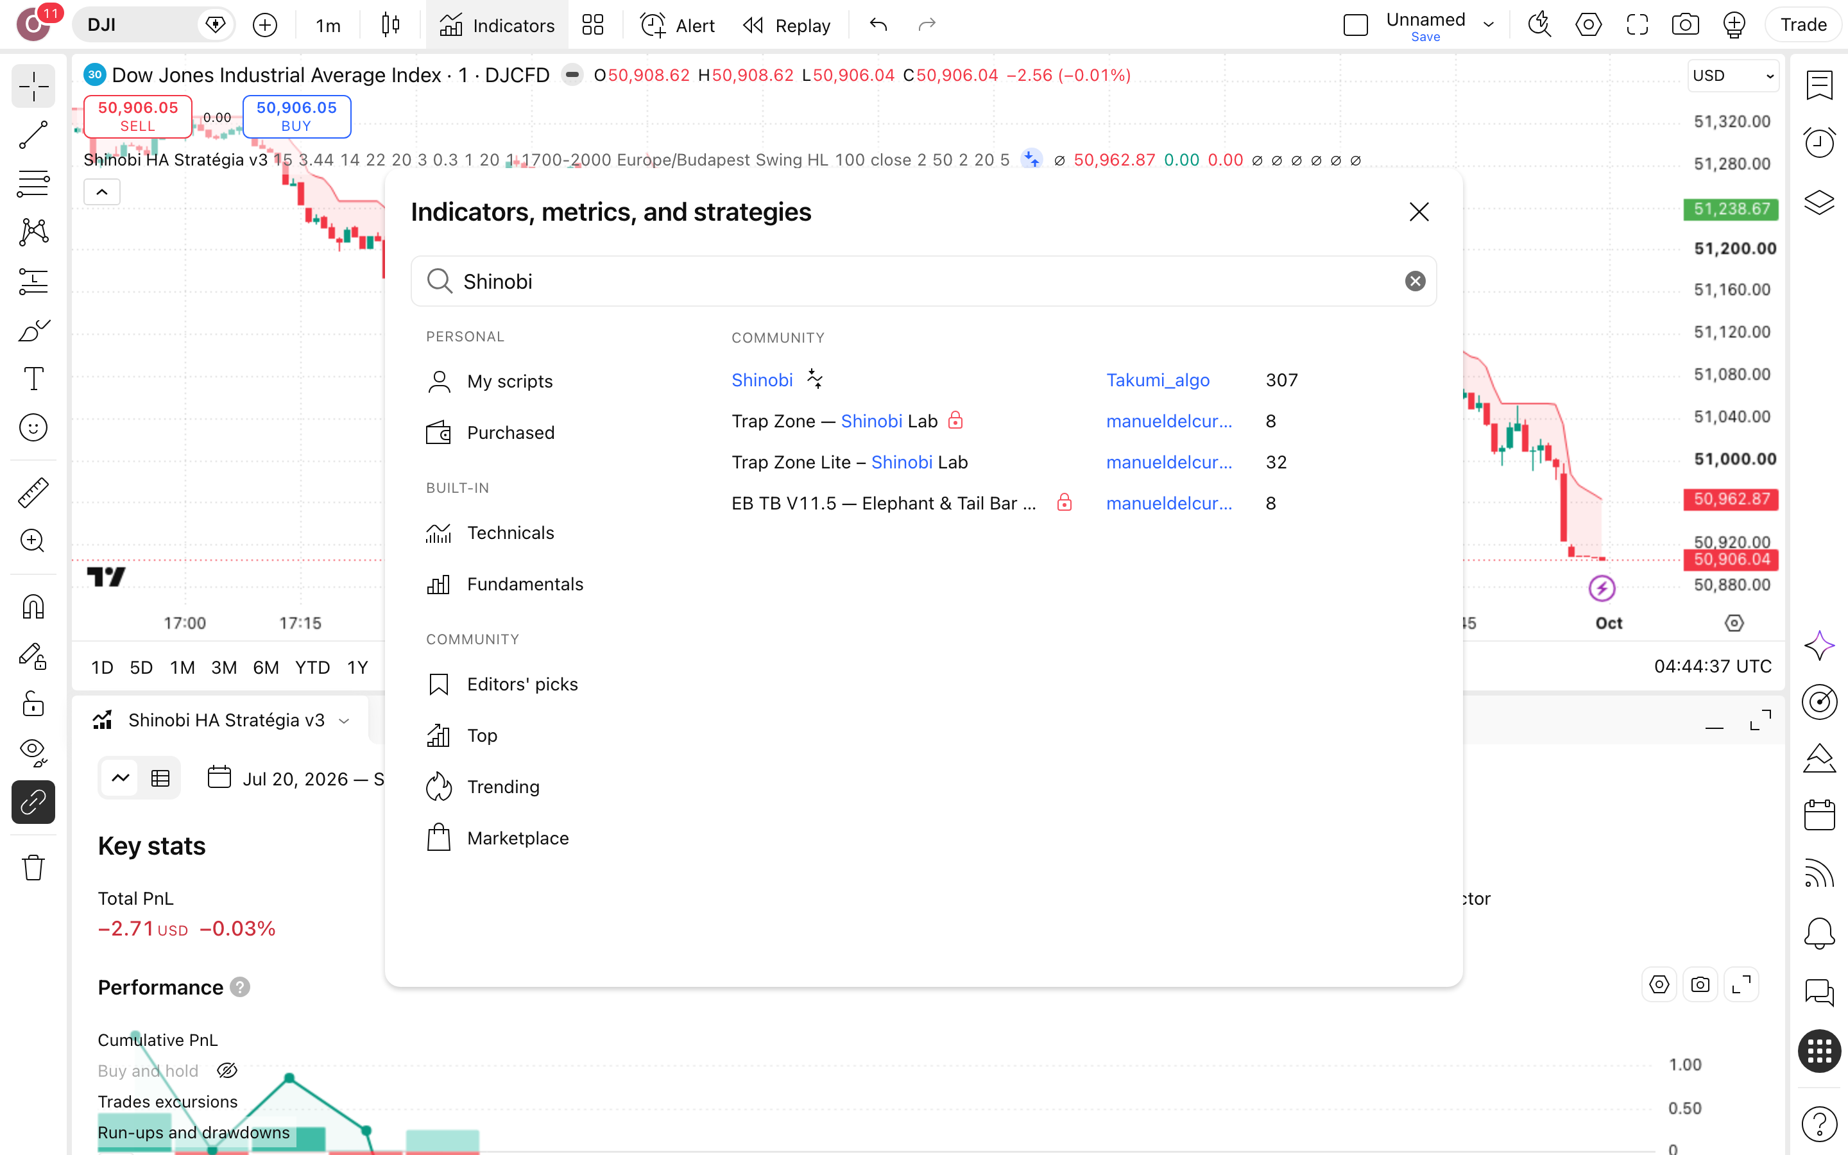The image size is (1848, 1155).
Task: Toggle lock all drawings
Action: (x=33, y=705)
